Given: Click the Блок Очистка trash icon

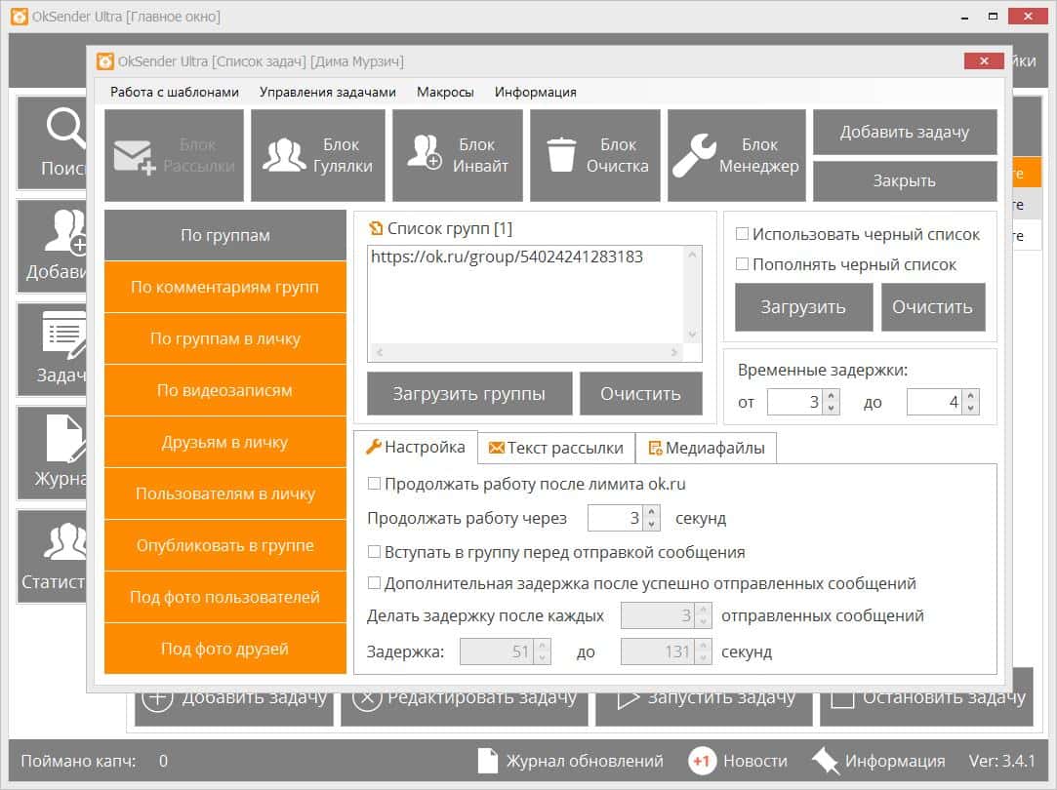Looking at the screenshot, I should click(561, 155).
